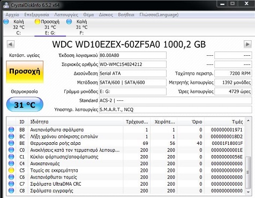This screenshot has width=255, height=198.
Task: Select the Λήξη χρόνου απόκρισης εντολών row
Action: (x=126, y=136)
